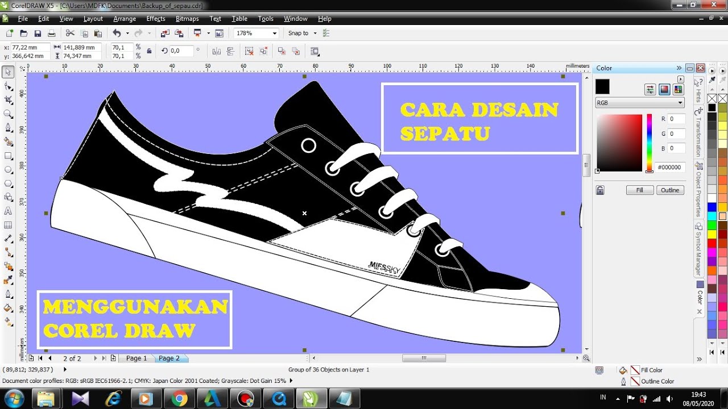Open the Hints docker tab
The height and width of the screenshot is (409, 728).
(699, 89)
